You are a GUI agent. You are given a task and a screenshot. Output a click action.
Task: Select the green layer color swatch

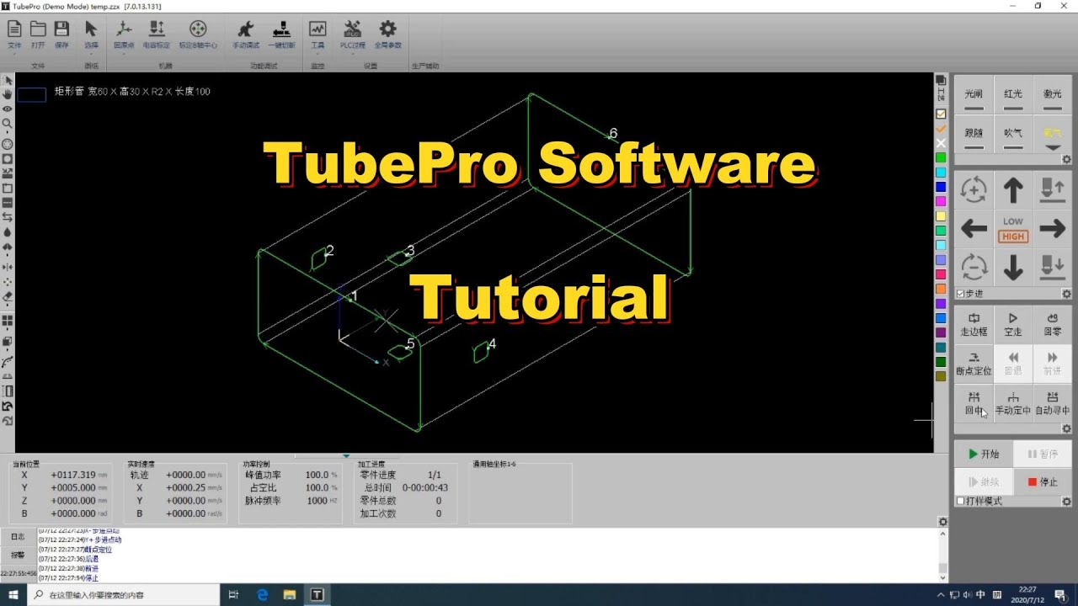(941, 157)
